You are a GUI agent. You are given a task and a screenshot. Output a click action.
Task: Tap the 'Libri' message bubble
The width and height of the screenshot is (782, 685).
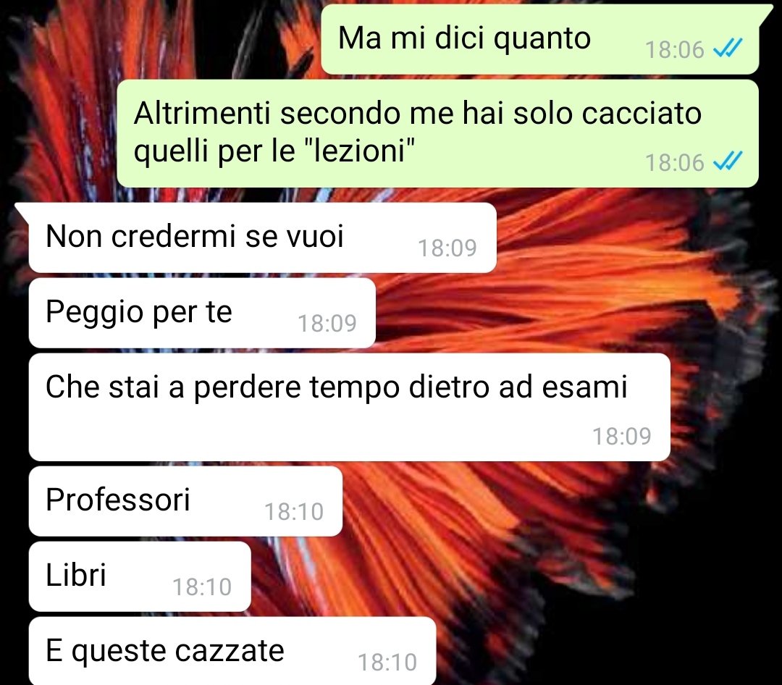click(x=140, y=576)
